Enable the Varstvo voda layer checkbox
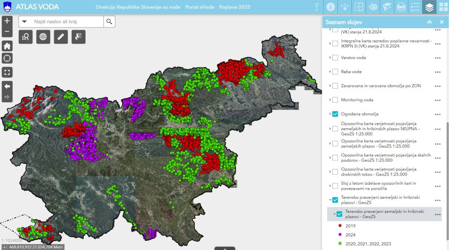 335,58
